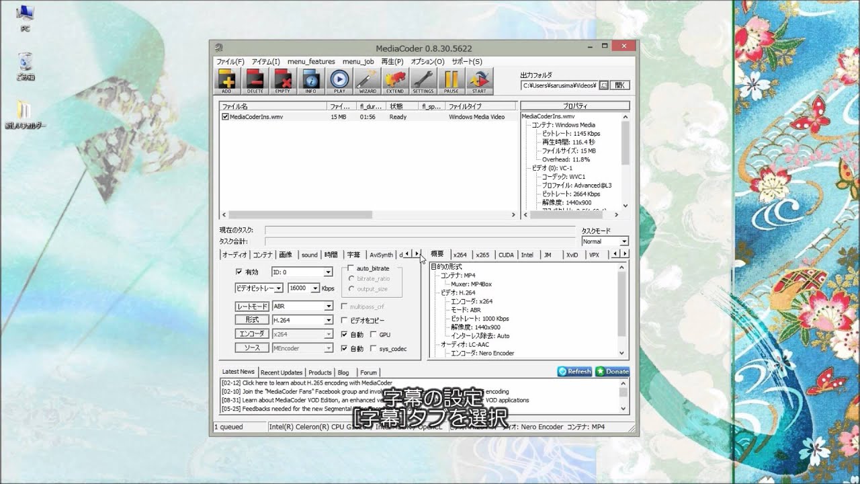Click the START encoding icon
860x484 pixels.
point(479,81)
